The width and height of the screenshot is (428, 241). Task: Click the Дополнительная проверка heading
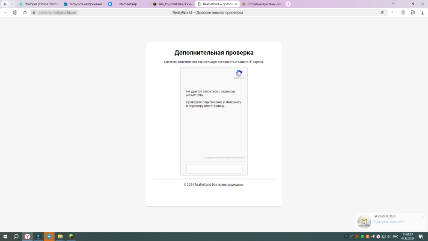tap(214, 53)
